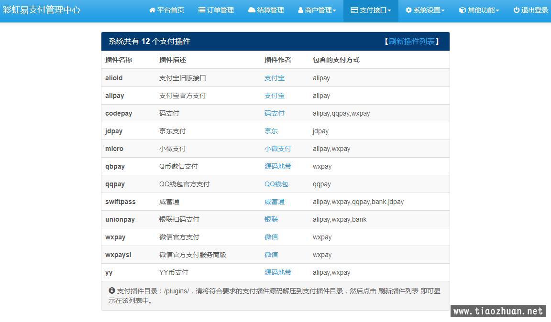This screenshot has height=322, width=551.
Task: Click the gear icon beside 系统设置
Action: [408, 10]
